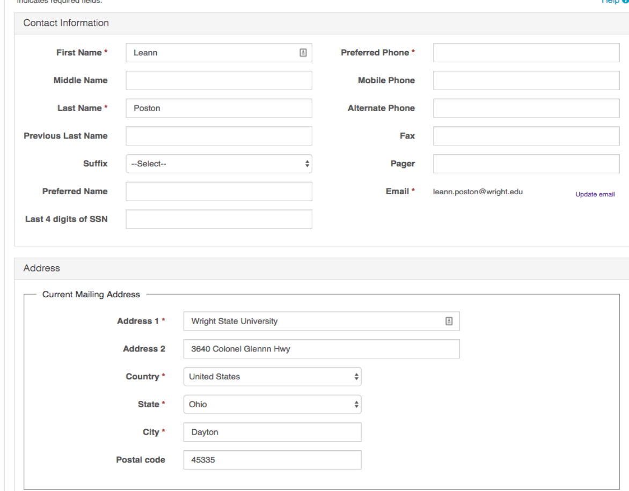Click into the Middle Name field
The image size is (629, 491).
(219, 80)
